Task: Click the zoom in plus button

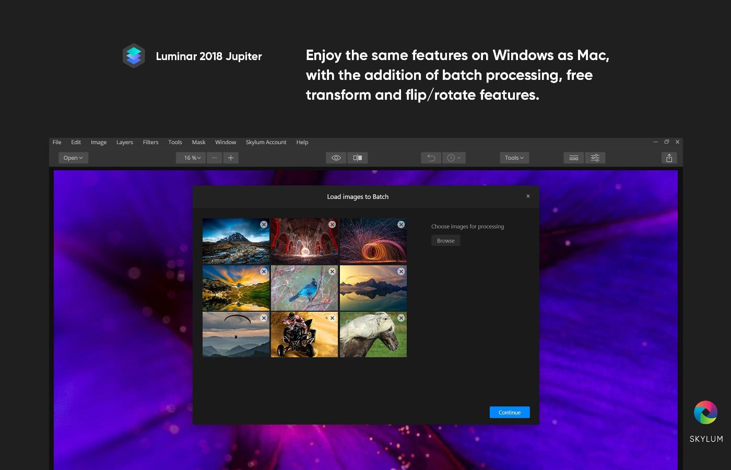Action: coord(231,158)
